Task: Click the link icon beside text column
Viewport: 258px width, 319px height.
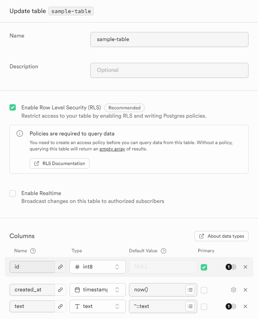Action: point(60,306)
